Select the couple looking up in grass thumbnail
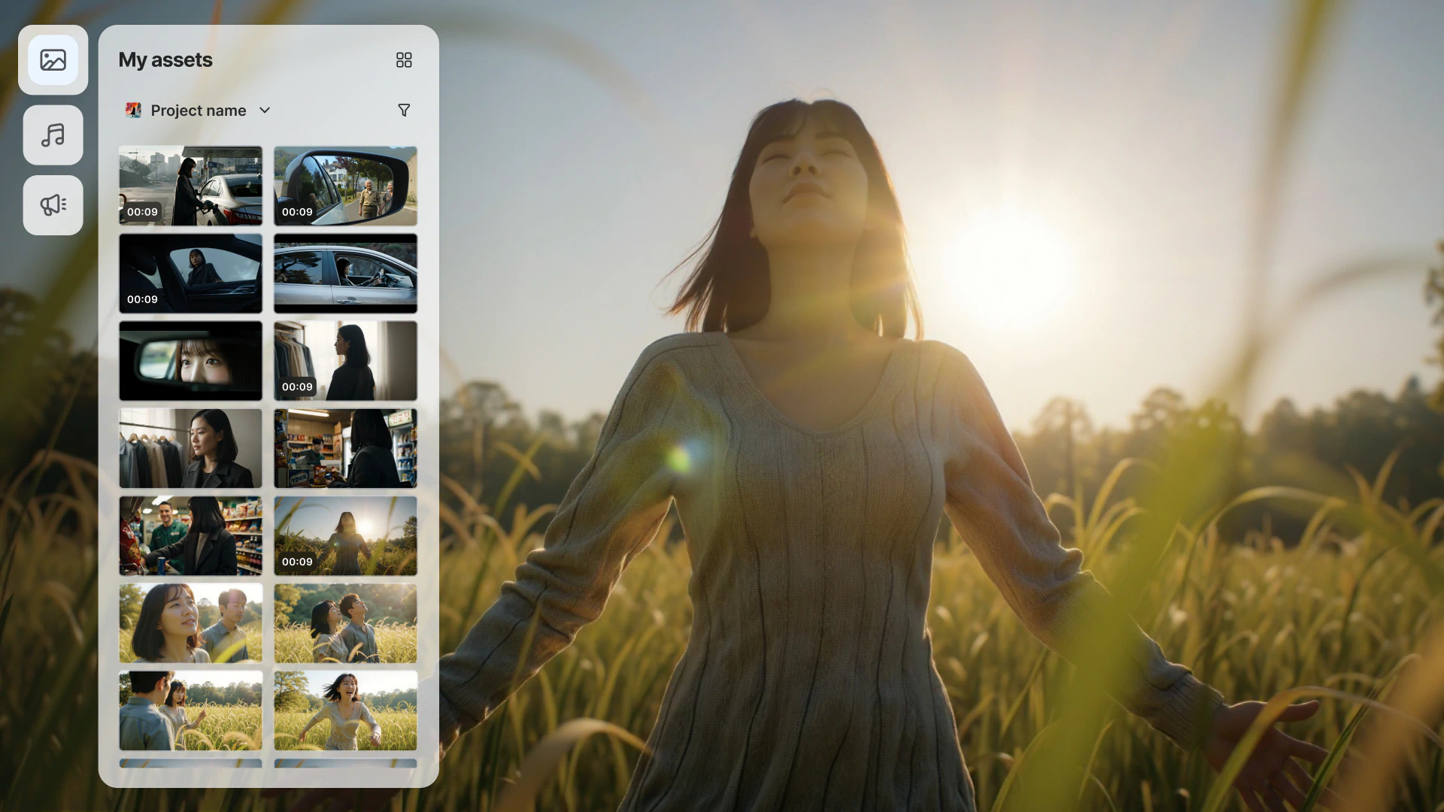 point(345,623)
